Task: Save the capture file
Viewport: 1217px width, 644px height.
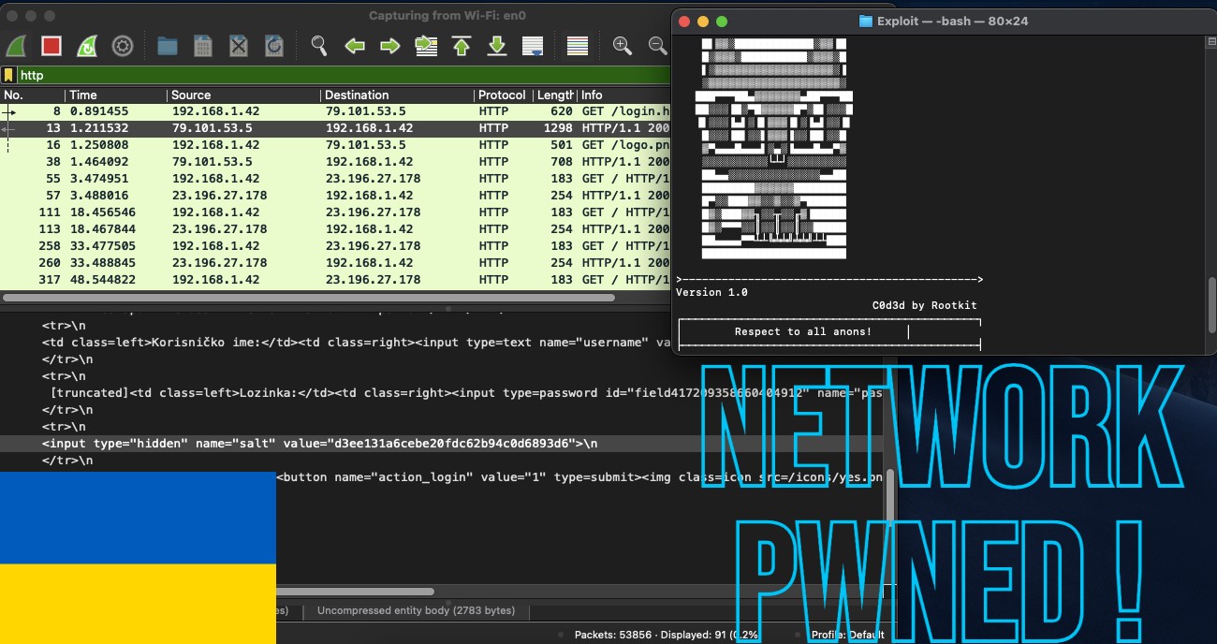Action: (x=203, y=45)
